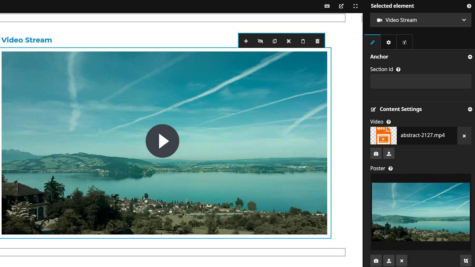Click the Poster image thumbnail

click(421, 212)
